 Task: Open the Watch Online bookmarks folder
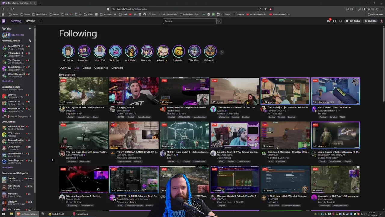(x=40, y=14)
